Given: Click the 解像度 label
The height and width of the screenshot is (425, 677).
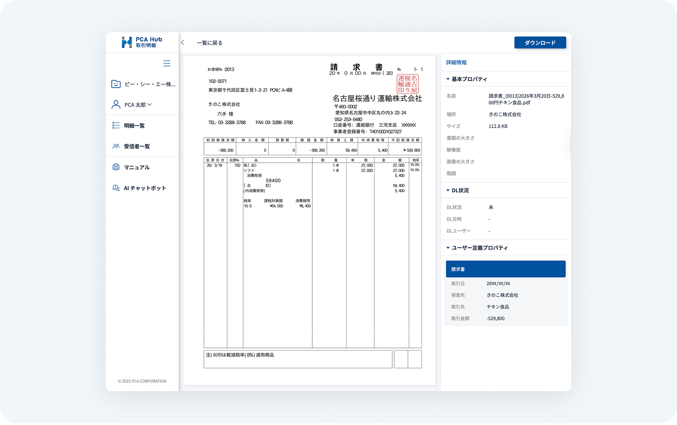Looking at the screenshot, I should 454,150.
